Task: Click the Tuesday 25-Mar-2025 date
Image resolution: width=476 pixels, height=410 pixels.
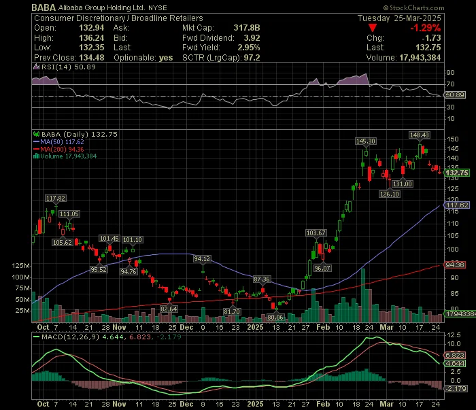Action: pos(399,18)
